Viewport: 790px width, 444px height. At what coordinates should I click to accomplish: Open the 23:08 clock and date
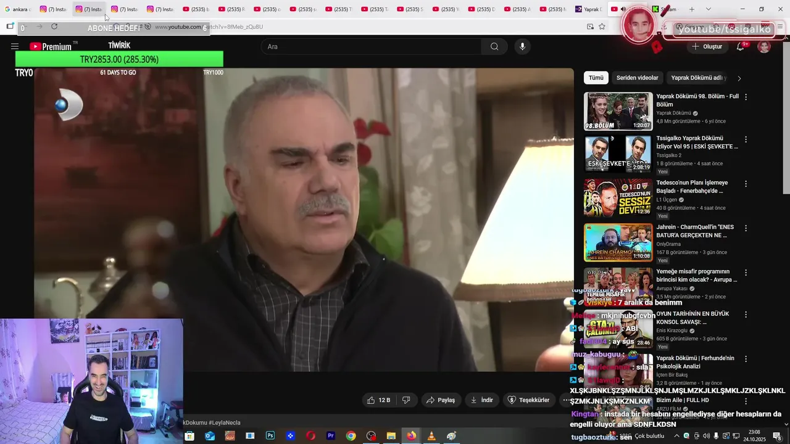point(754,436)
